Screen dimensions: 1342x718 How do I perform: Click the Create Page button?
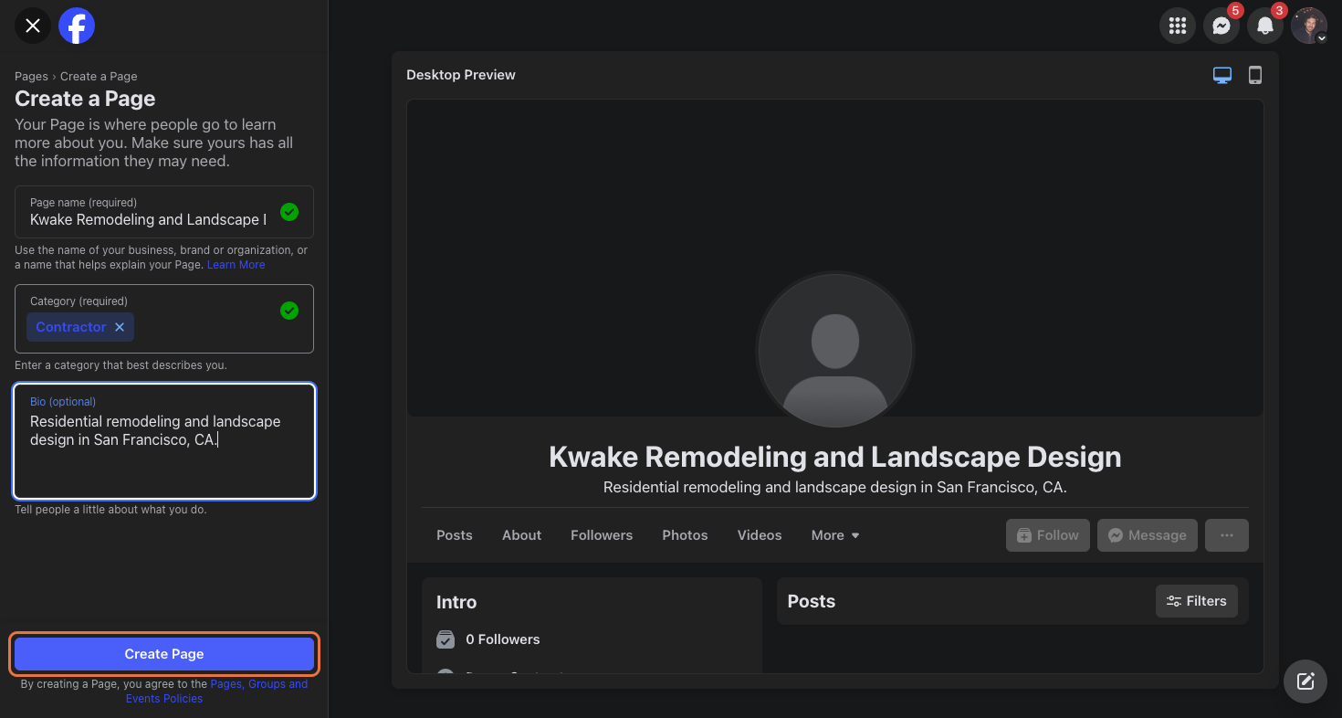point(164,654)
